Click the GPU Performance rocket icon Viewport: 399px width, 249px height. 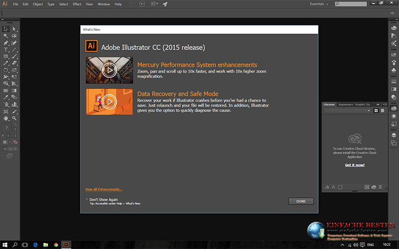click(165, 4)
